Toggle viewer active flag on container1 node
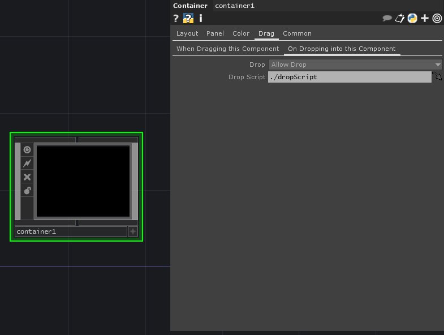The image size is (444, 335). 27,150
